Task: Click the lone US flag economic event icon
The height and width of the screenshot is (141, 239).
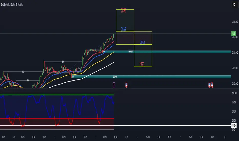Action: (126, 85)
